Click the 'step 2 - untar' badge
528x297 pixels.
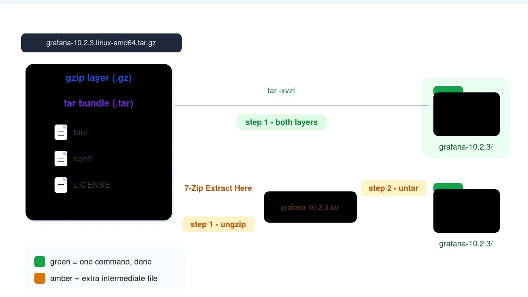(x=394, y=188)
